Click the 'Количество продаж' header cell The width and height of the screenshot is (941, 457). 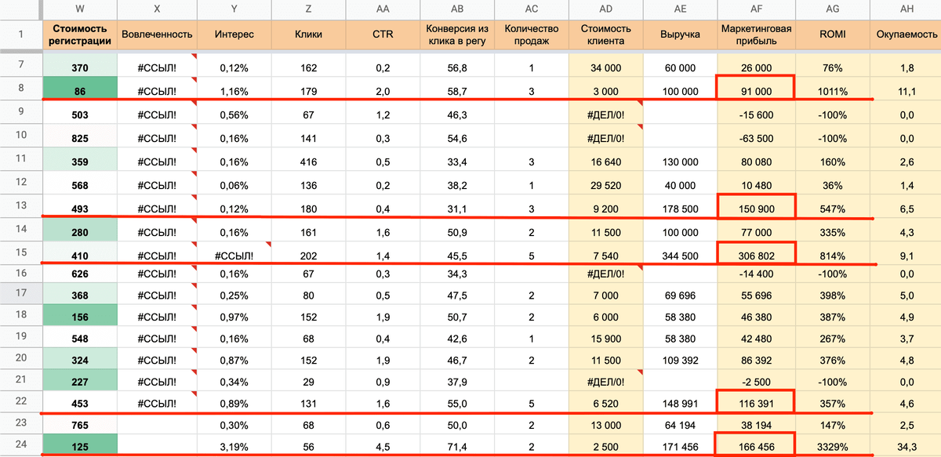pos(532,34)
